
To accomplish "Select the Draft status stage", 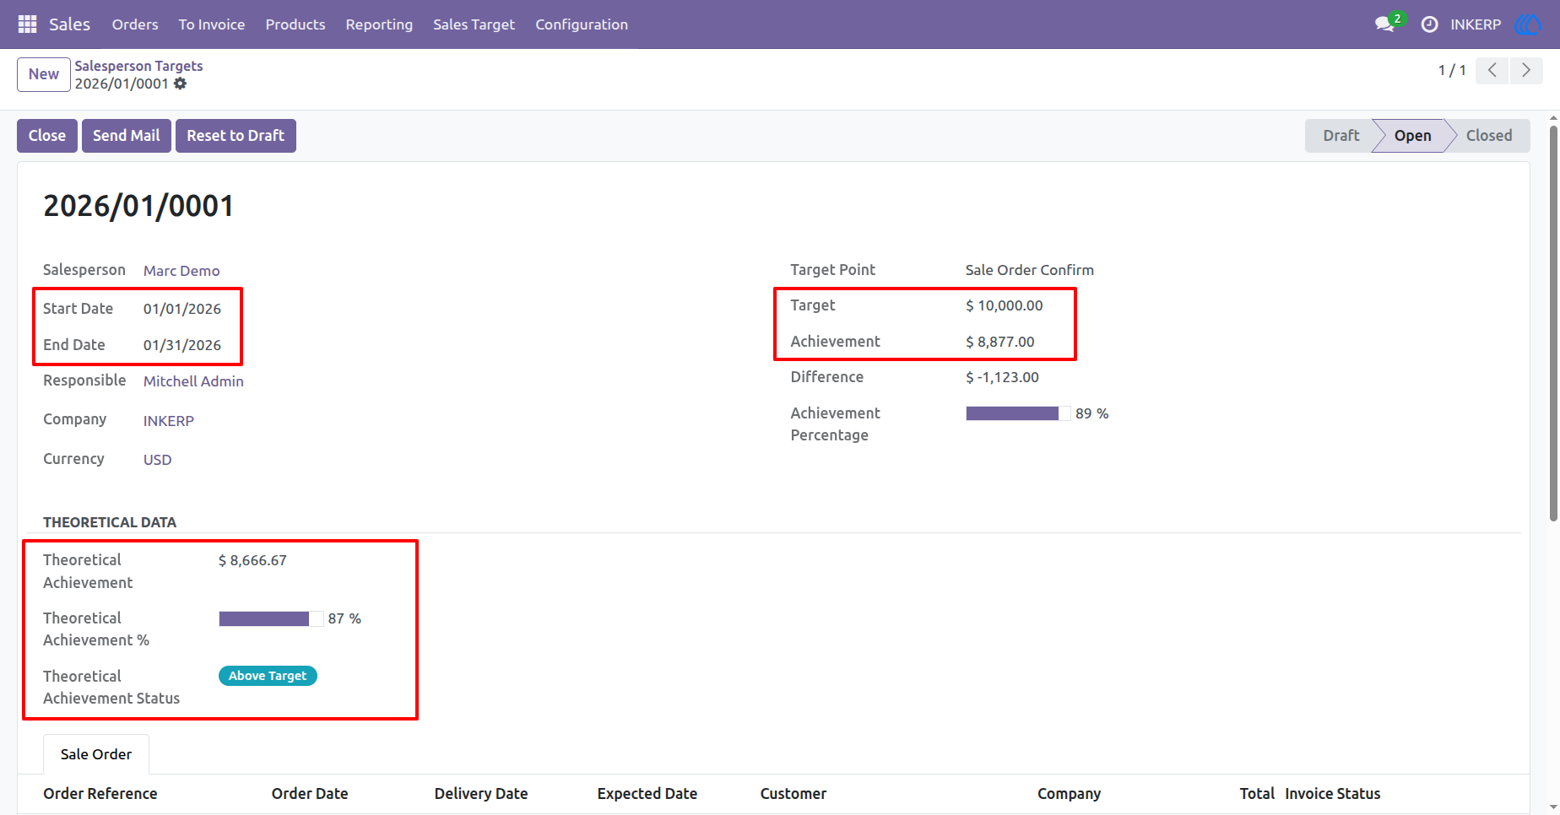I will tap(1341, 136).
